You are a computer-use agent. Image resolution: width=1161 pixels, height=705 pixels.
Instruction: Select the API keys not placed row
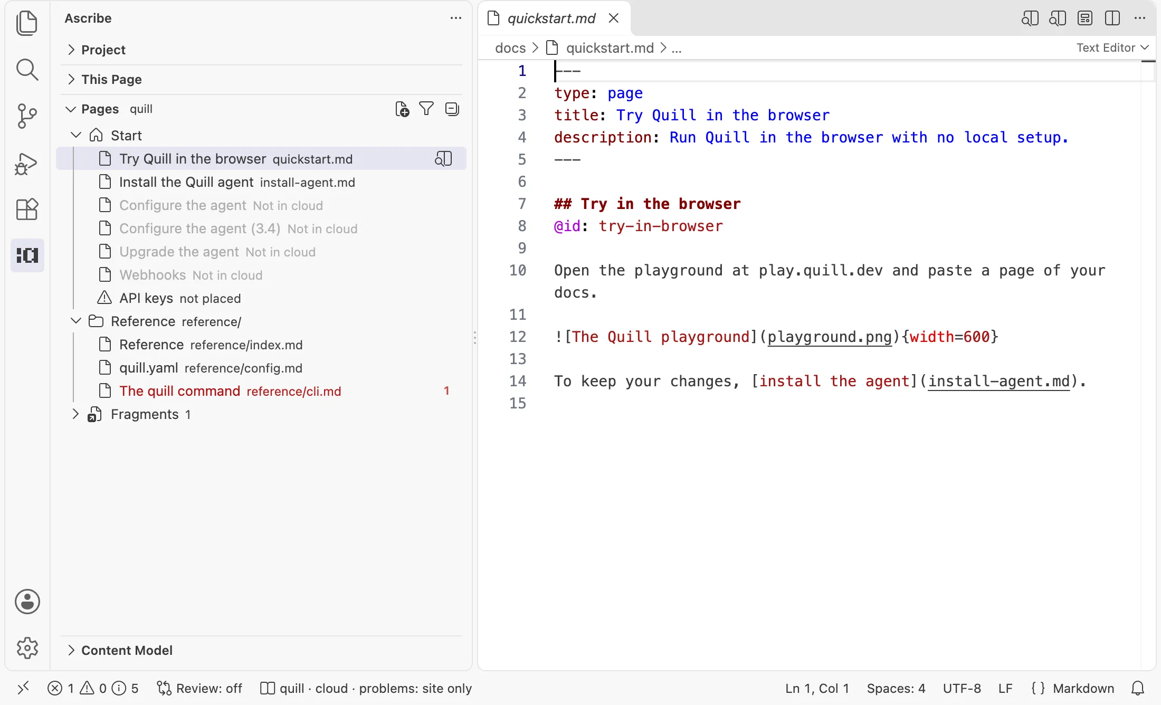point(261,298)
